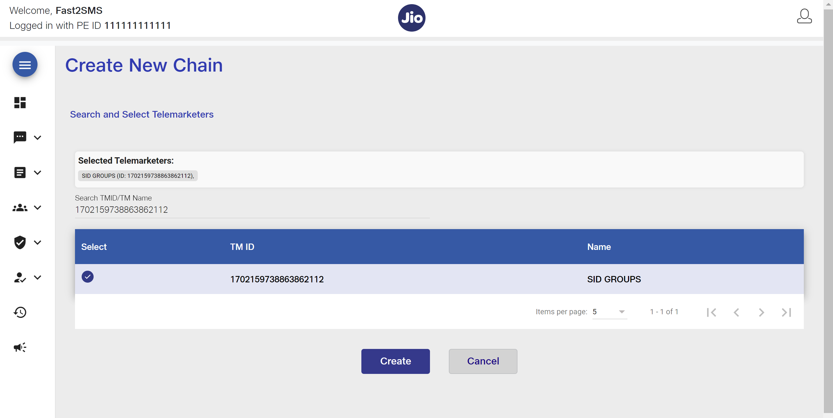Click the Select column header
Viewport: 833px width, 418px height.
click(x=94, y=247)
